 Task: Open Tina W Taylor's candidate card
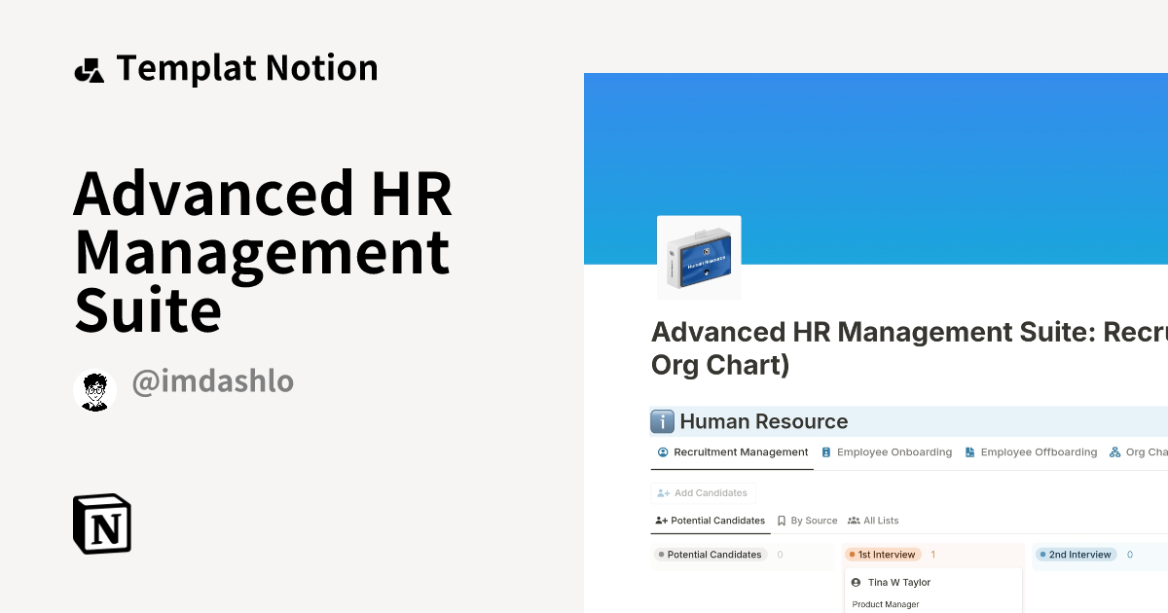(x=932, y=589)
